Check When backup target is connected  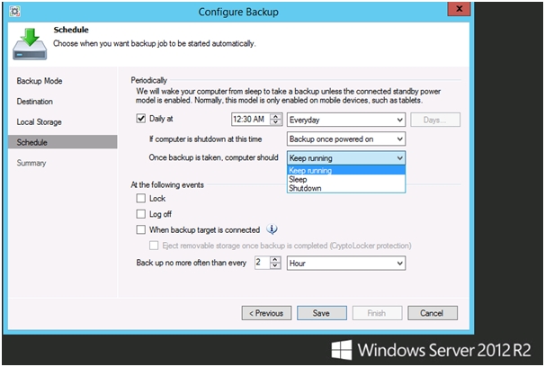tap(141, 229)
